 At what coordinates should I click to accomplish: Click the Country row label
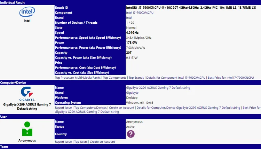[61, 134]
